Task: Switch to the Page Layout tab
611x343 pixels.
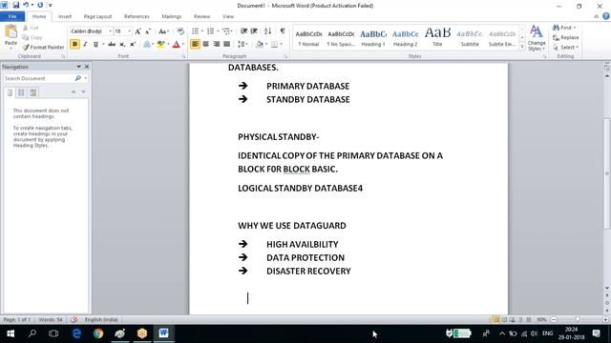Action: [97, 16]
